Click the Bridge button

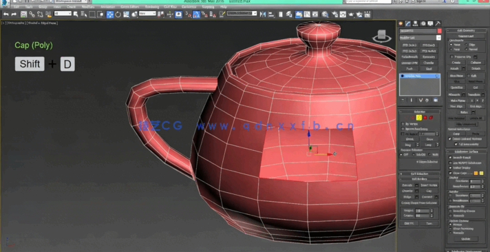coord(407,197)
